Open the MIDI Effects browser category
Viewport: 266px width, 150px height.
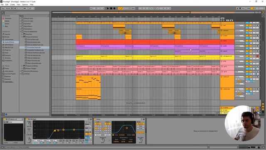9,45
